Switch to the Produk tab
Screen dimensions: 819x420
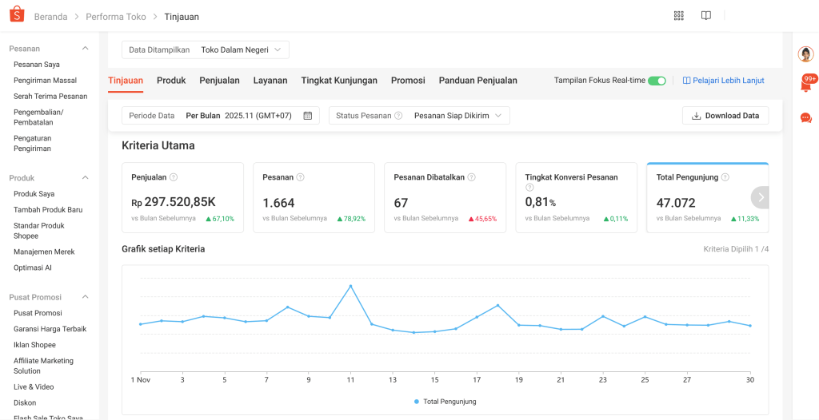[x=171, y=81]
